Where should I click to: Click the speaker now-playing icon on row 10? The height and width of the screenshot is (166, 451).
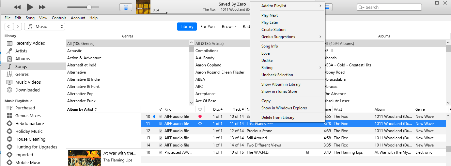coord(154,117)
